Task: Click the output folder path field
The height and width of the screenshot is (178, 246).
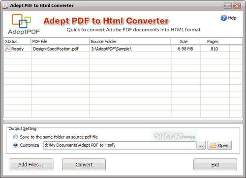Action: click(x=120, y=145)
